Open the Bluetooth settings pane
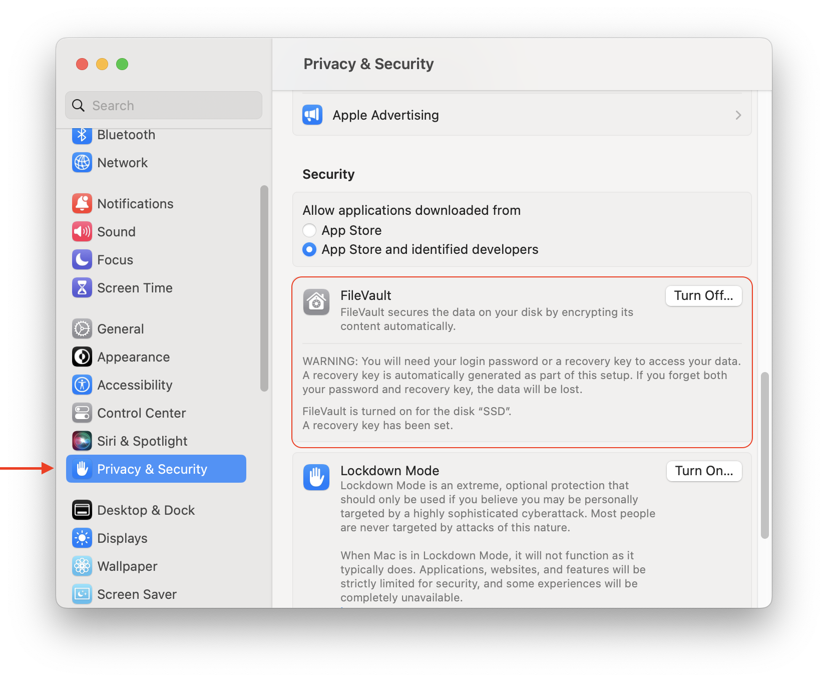 (x=156, y=135)
